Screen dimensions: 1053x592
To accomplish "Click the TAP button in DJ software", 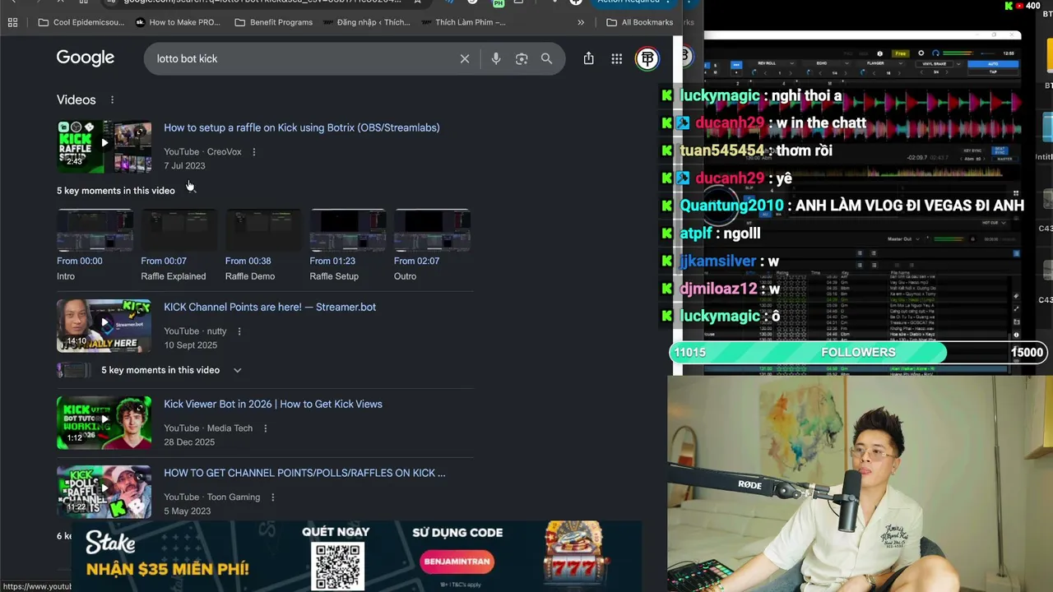I will pos(992,72).
